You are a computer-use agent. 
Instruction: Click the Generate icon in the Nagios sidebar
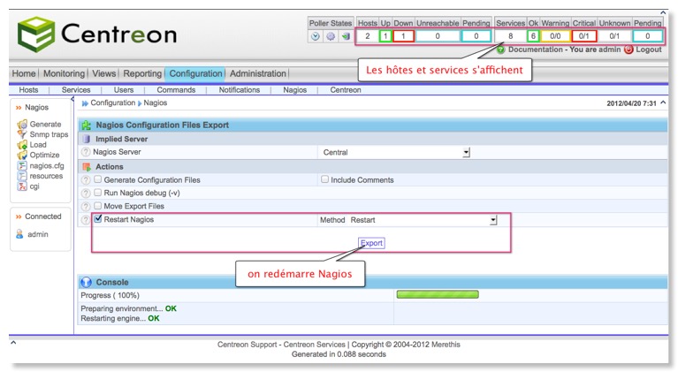[x=22, y=125]
